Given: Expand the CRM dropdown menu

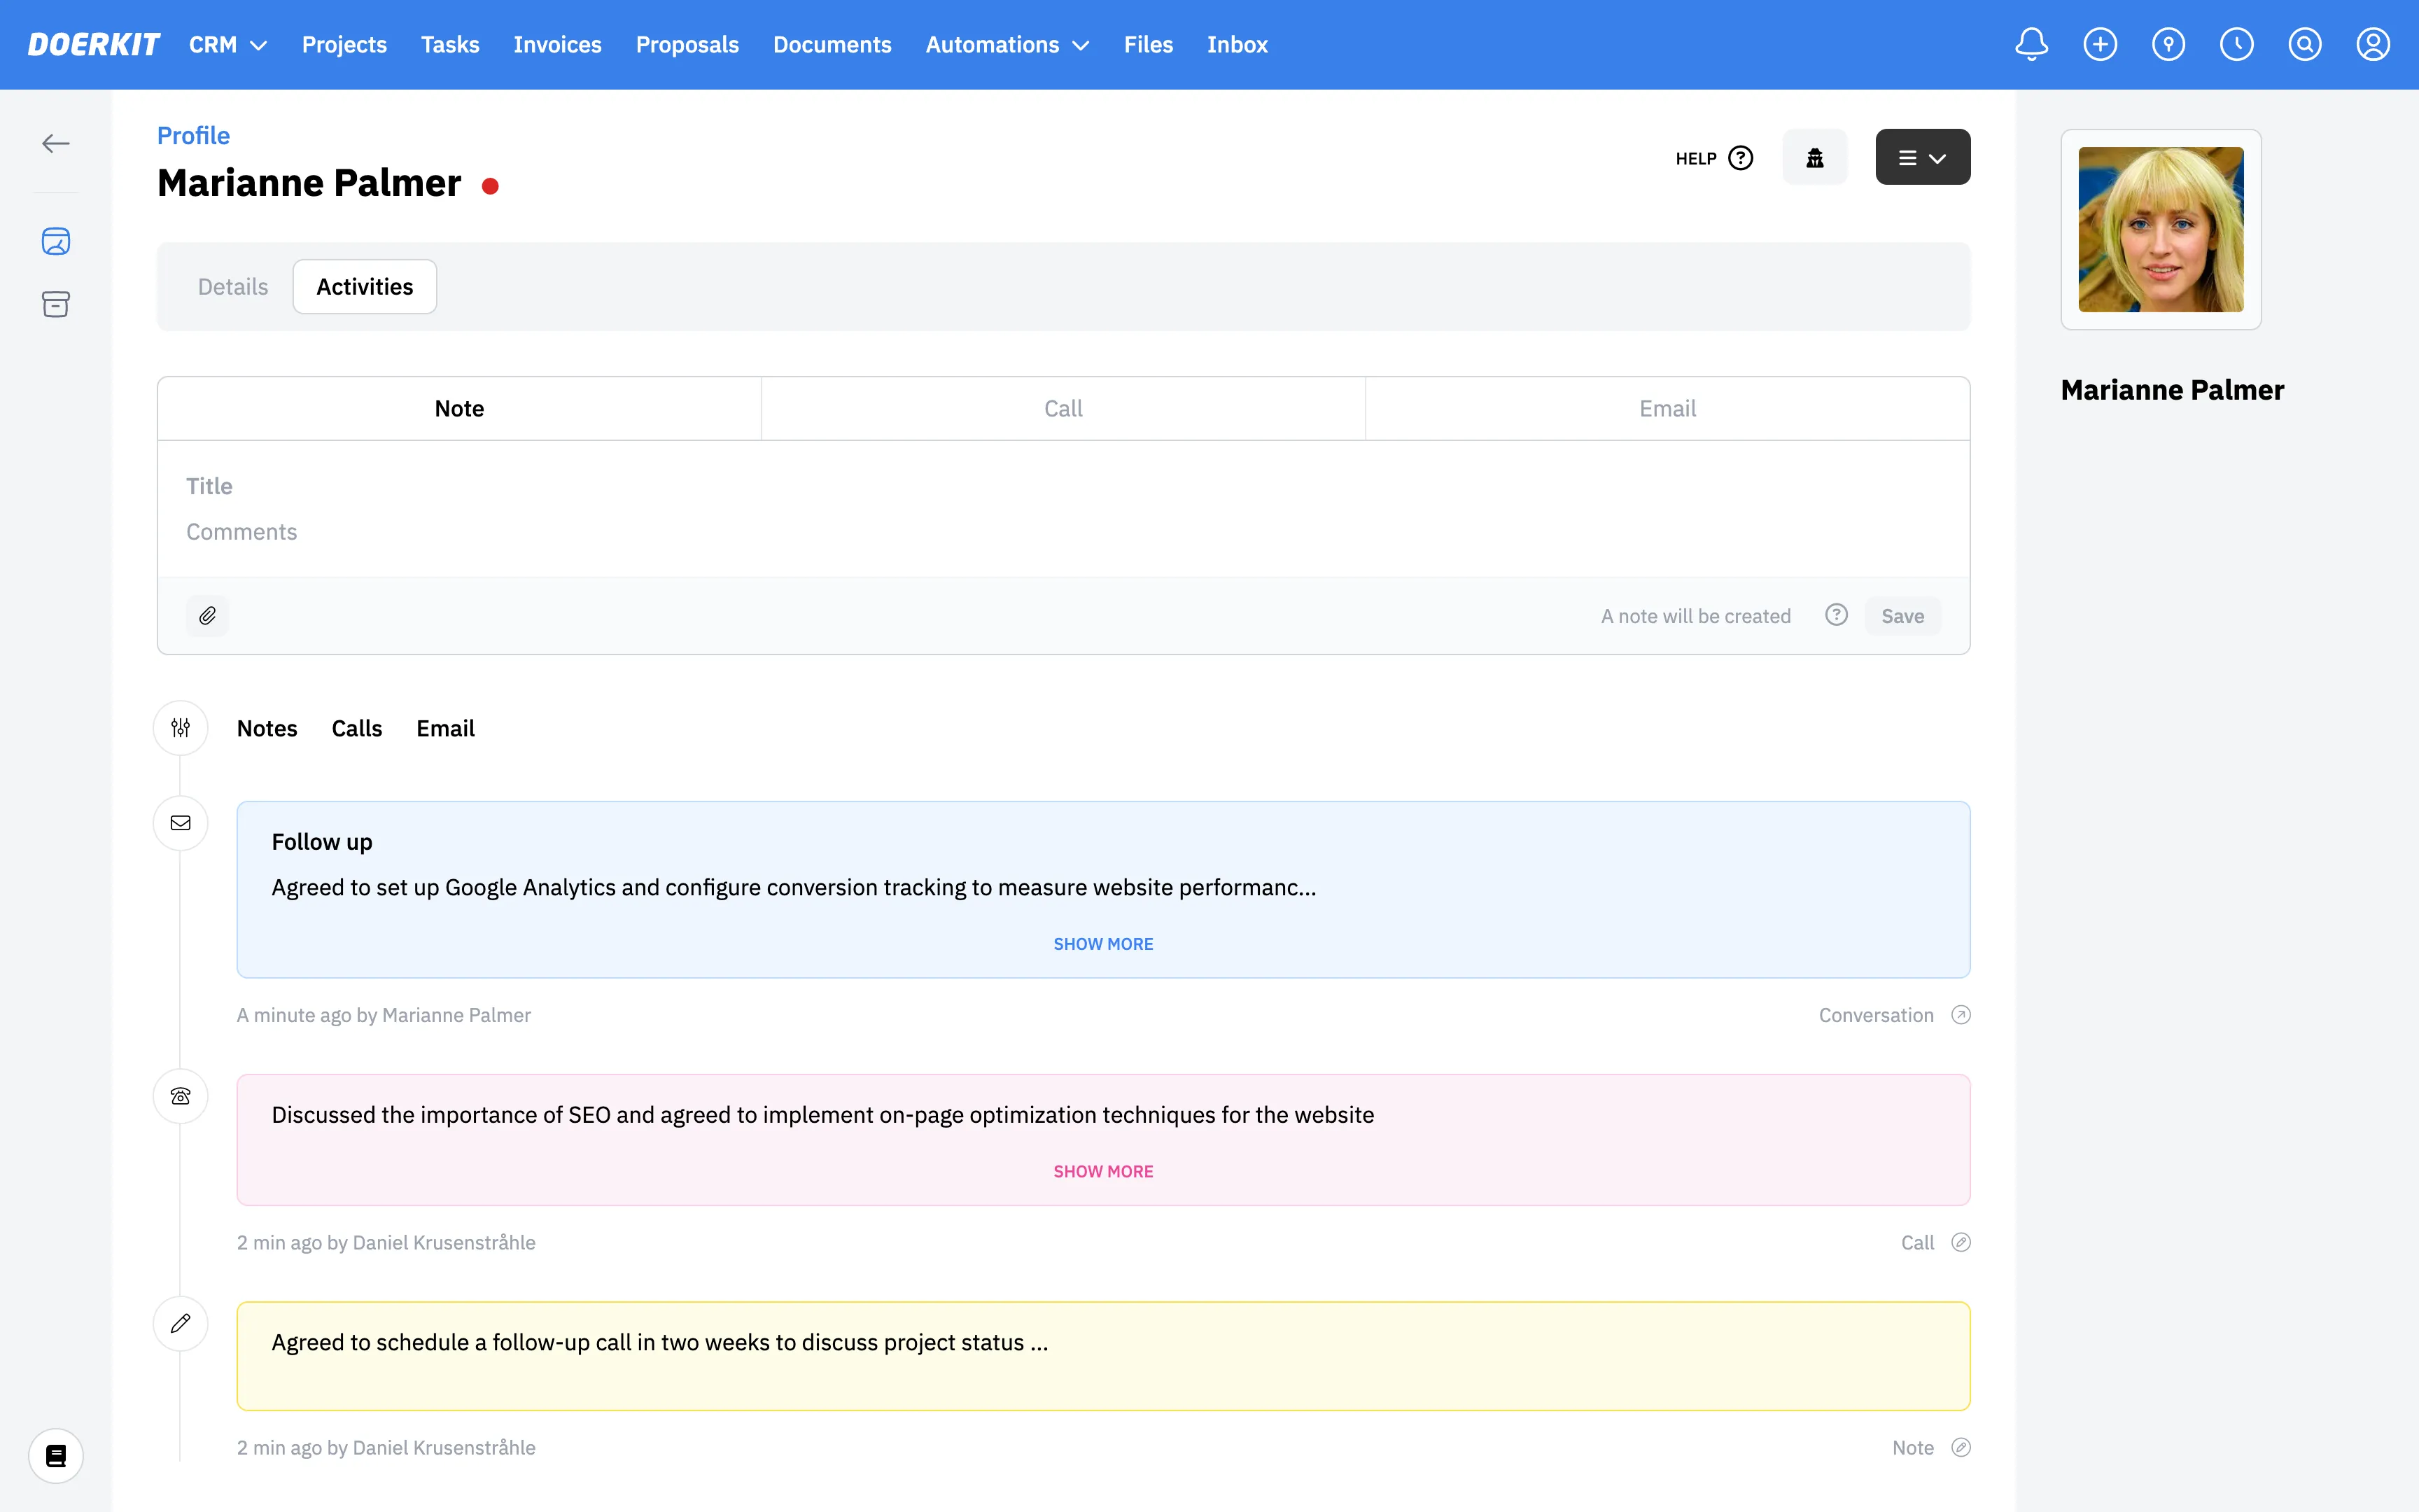Looking at the screenshot, I should tap(228, 45).
